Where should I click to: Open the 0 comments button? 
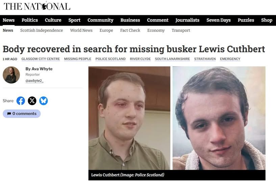[22, 114]
